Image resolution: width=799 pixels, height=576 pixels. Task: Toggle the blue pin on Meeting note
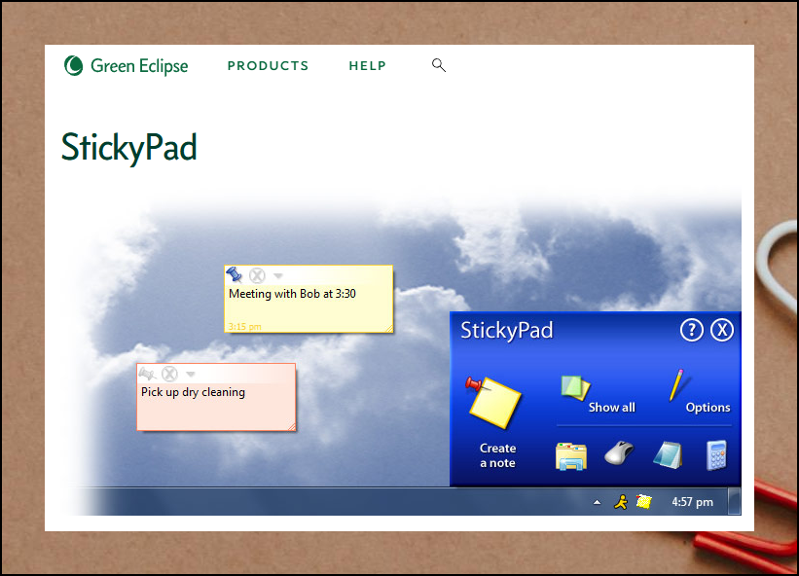[234, 274]
